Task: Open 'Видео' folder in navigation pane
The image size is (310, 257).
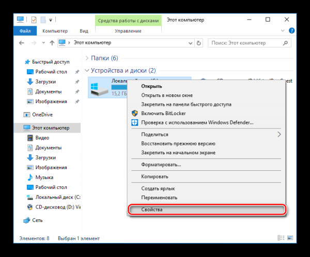Action: [x=42, y=138]
